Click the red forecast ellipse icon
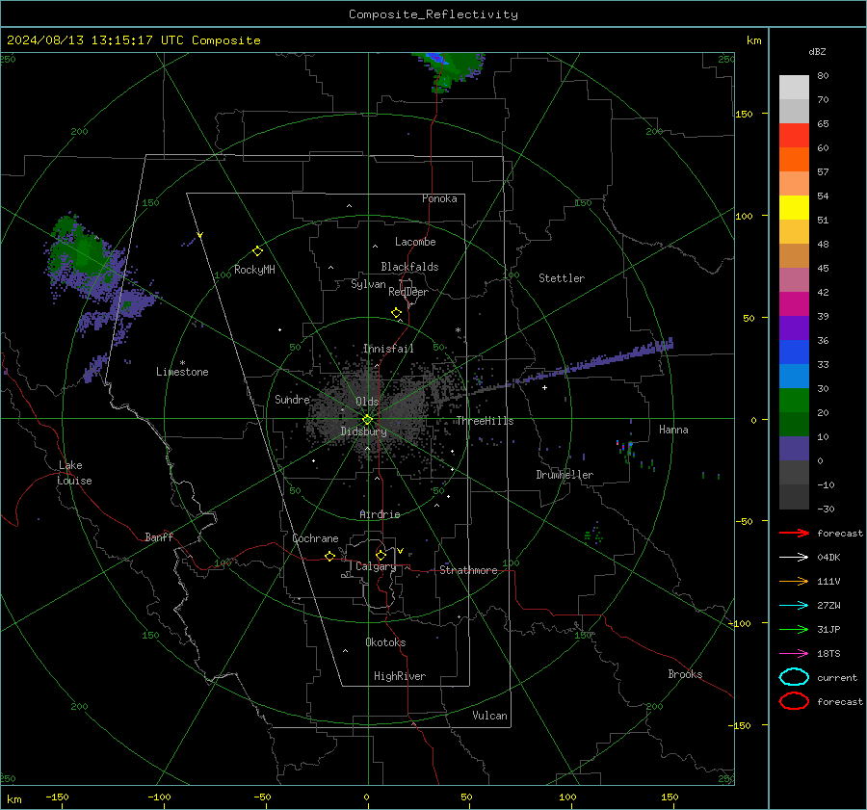Screen dimensions: 867x810 point(794,701)
